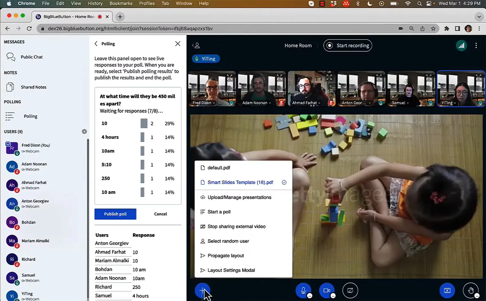Click the minimize presentation button
The width and height of the screenshot is (486, 301).
pyautogui.click(x=447, y=290)
